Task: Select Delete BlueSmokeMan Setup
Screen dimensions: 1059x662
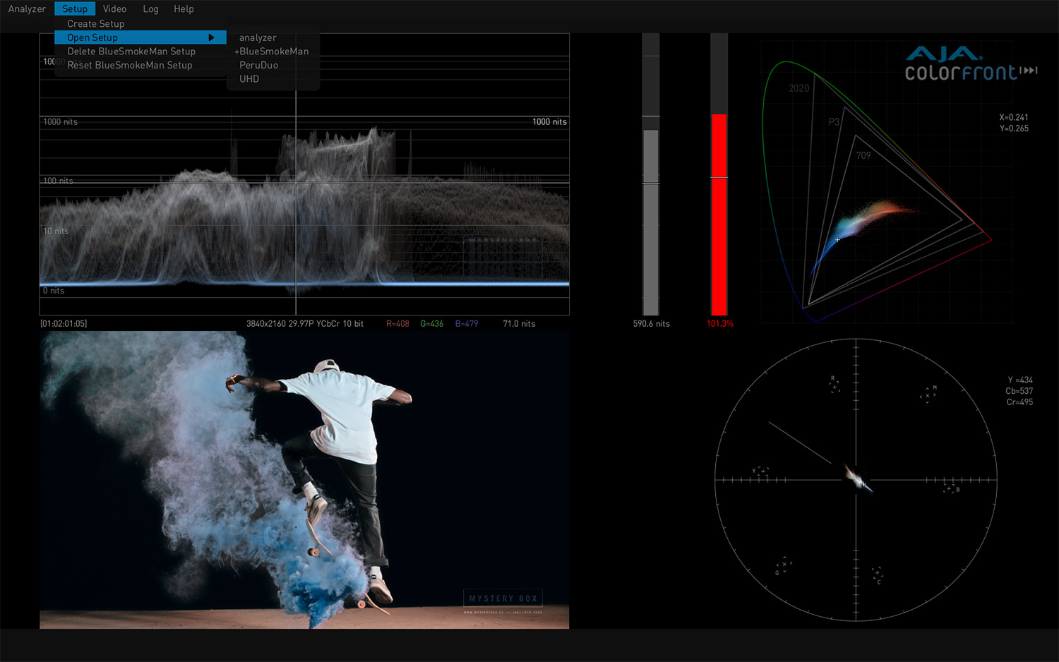Action: [x=131, y=52]
